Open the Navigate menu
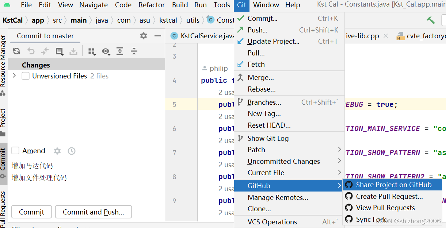Viewport: 446px width, 228px height. pos(94,5)
